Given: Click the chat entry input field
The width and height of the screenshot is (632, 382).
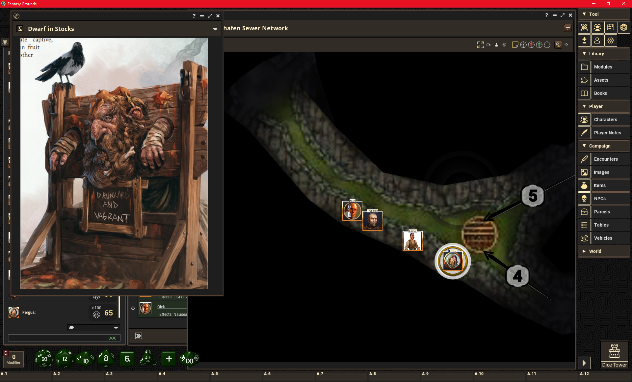Looking at the screenshot, I should point(64,338).
